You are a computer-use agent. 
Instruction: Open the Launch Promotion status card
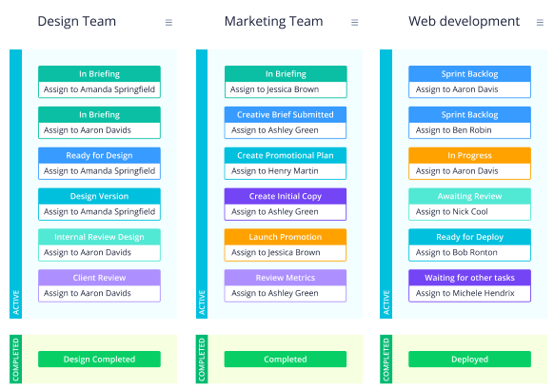pos(286,245)
